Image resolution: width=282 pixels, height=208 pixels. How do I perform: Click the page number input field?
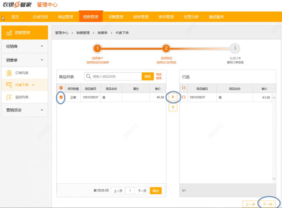click(x=130, y=191)
